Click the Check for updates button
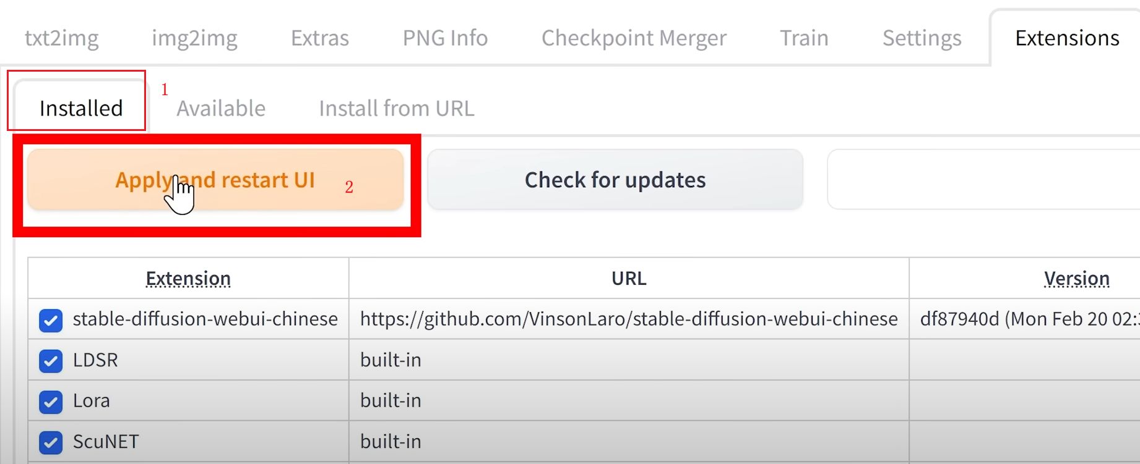The width and height of the screenshot is (1140, 464). click(615, 180)
